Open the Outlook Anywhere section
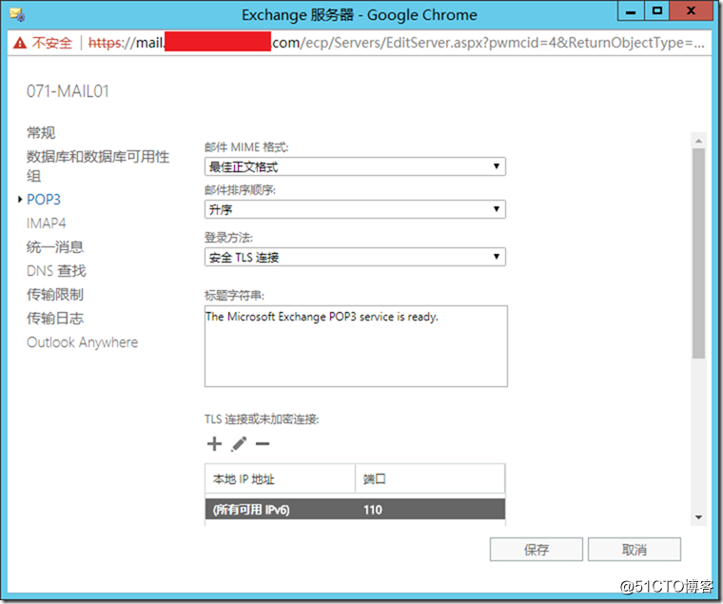723x604 pixels. [x=82, y=342]
